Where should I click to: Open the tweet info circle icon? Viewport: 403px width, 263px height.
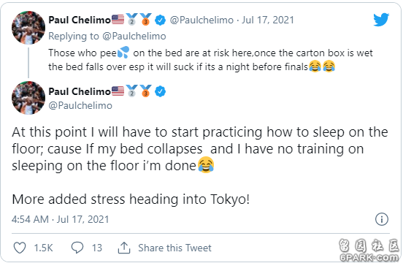tap(382, 219)
